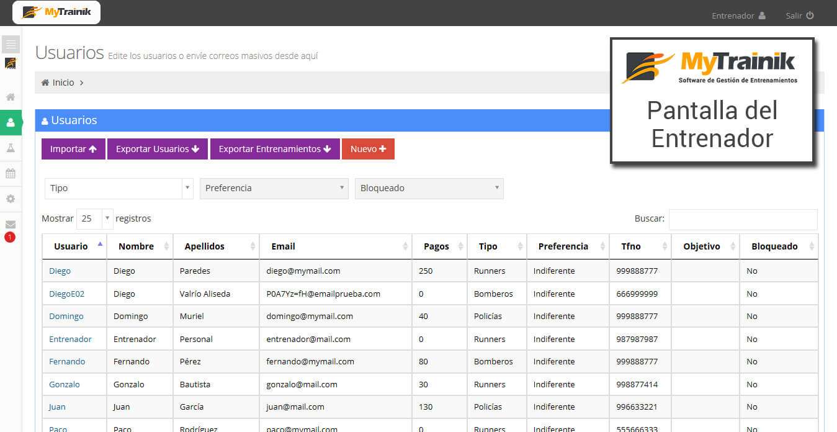Focus the Buscar search field
The image size is (837, 432).
(x=743, y=219)
